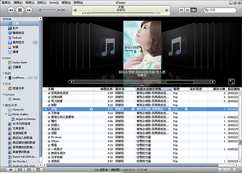Move the Cover Flow album scrollbar
The height and width of the screenshot is (173, 242).
(179, 82)
